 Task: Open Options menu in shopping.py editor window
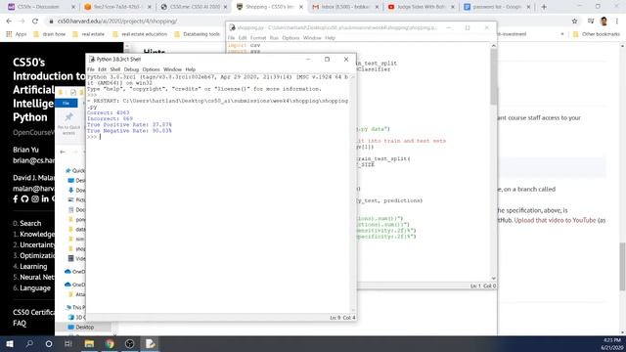(x=291, y=38)
